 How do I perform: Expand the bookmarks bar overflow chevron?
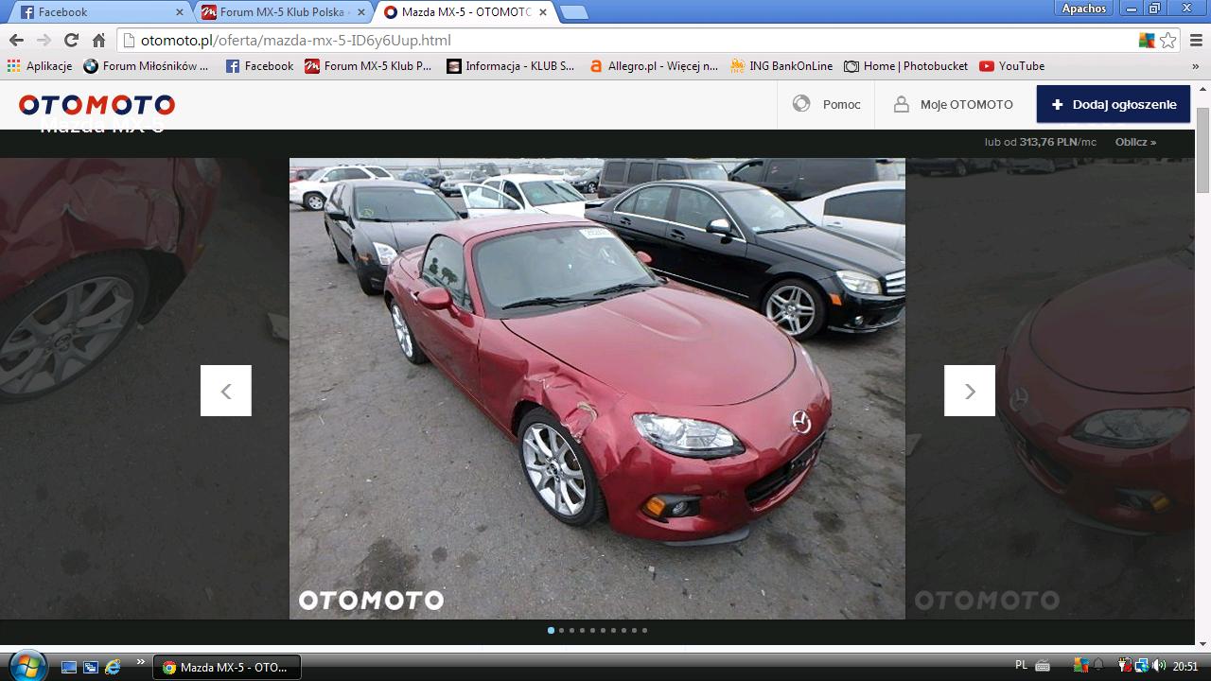1196,66
